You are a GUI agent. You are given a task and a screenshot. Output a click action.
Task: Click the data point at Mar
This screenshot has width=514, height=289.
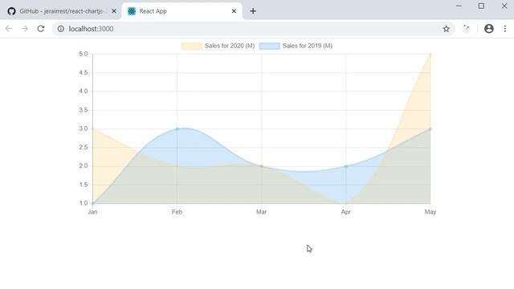pyautogui.click(x=261, y=166)
